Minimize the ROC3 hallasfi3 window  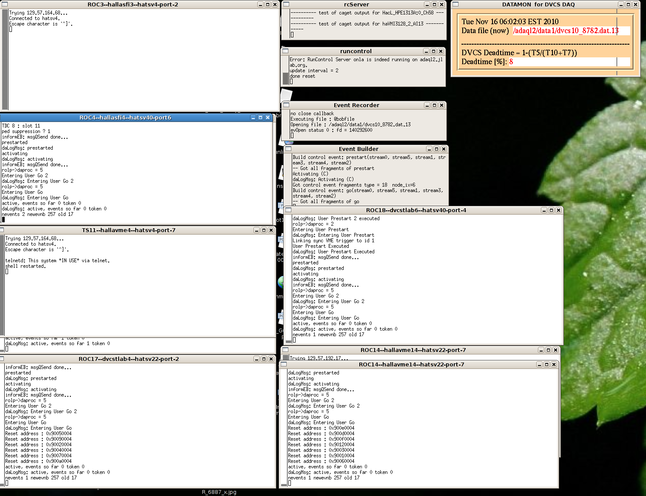(x=260, y=4)
